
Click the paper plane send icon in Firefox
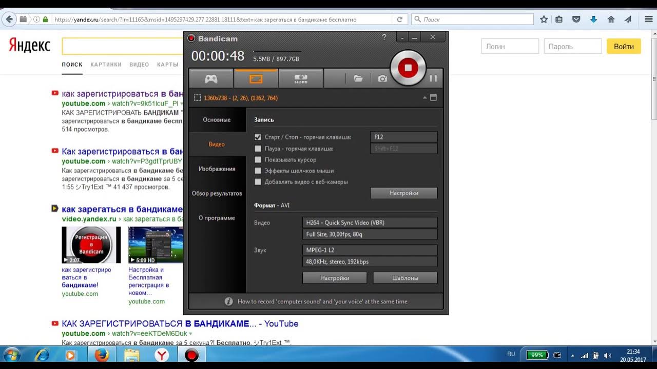(x=628, y=19)
